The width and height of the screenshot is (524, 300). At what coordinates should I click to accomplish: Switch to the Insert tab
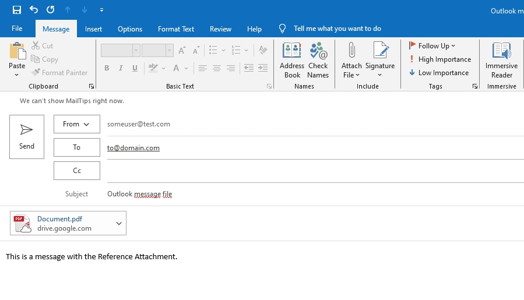click(93, 29)
